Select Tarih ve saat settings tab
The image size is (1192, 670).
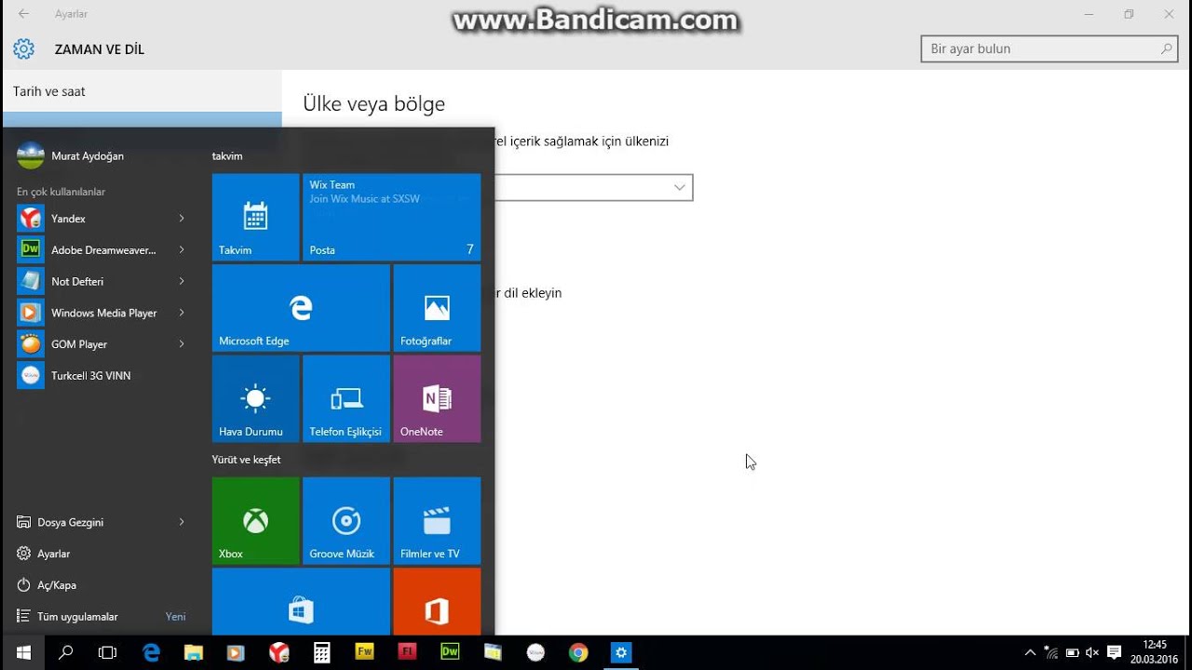(x=142, y=91)
